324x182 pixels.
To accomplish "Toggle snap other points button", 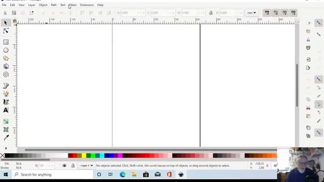I will (x=318, y=132).
